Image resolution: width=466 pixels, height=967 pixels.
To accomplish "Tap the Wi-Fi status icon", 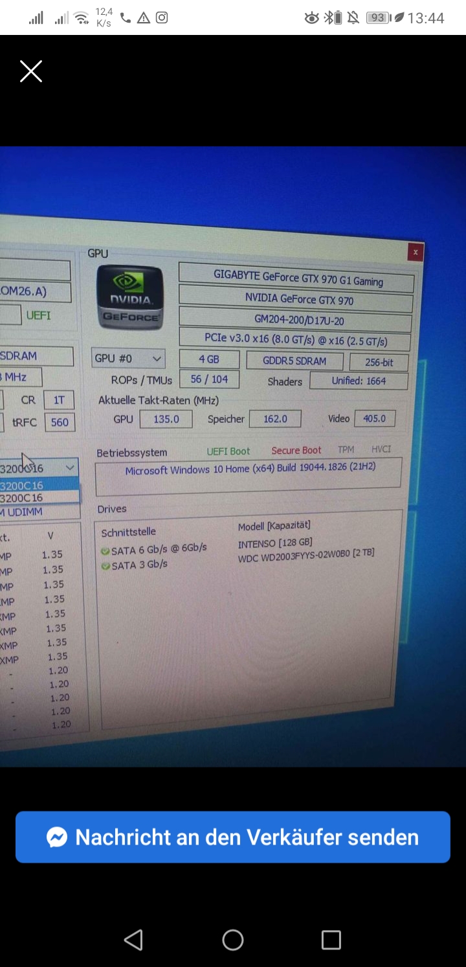I will pos(82,17).
